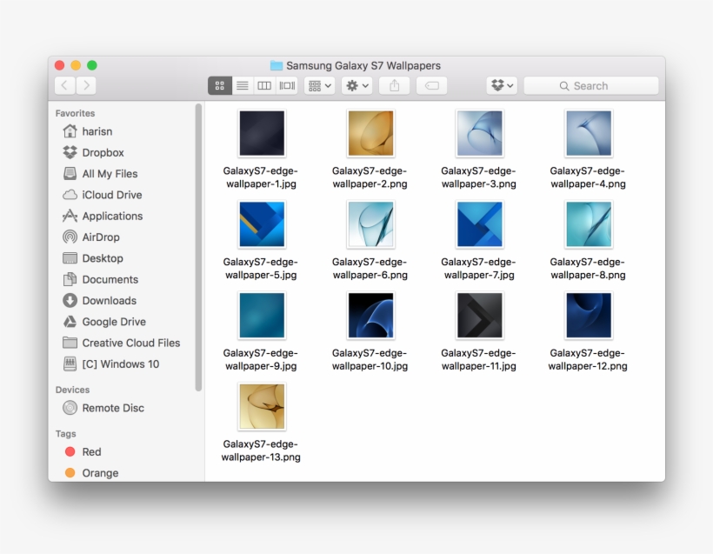Image resolution: width=713 pixels, height=554 pixels.
Task: Open the Action gear menu
Action: click(356, 85)
